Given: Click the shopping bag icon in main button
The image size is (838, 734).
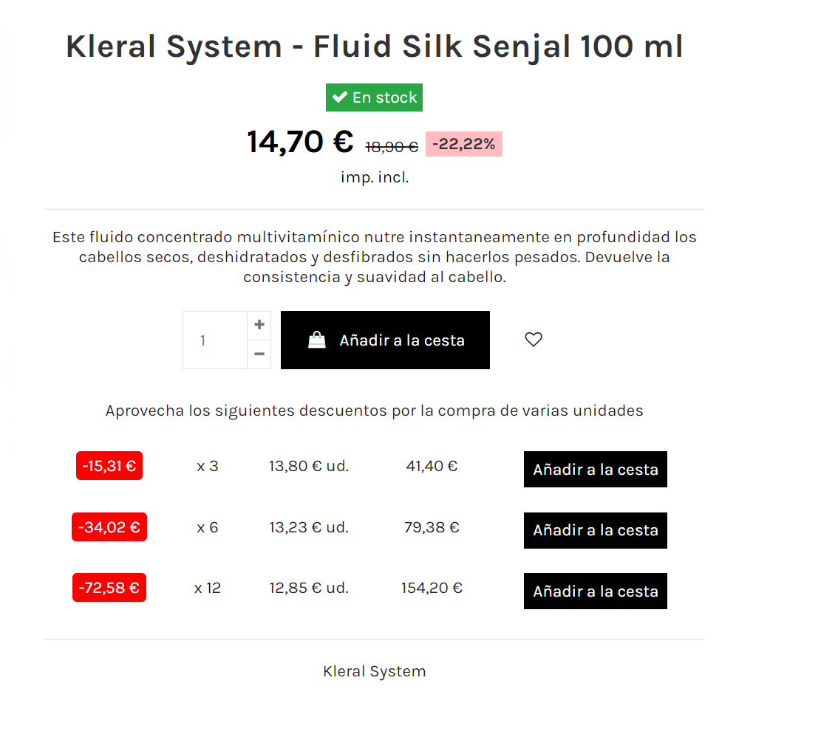Looking at the screenshot, I should pyautogui.click(x=316, y=340).
